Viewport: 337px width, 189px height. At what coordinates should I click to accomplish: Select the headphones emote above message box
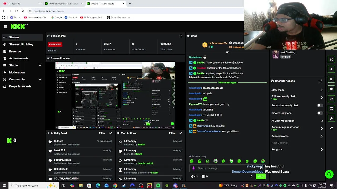[x=231, y=161]
